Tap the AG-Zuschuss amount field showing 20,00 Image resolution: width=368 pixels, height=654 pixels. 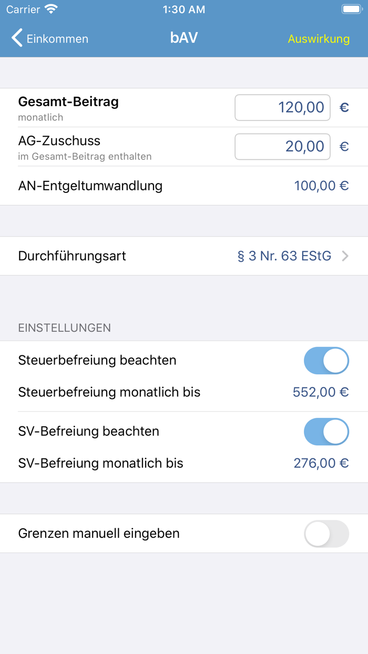pyautogui.click(x=282, y=146)
